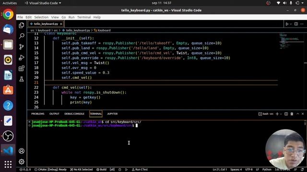Click the CMake debug bug icon in status bar
Image resolution: width=307 pixels, height=172 pixels.
[x=119, y=170]
